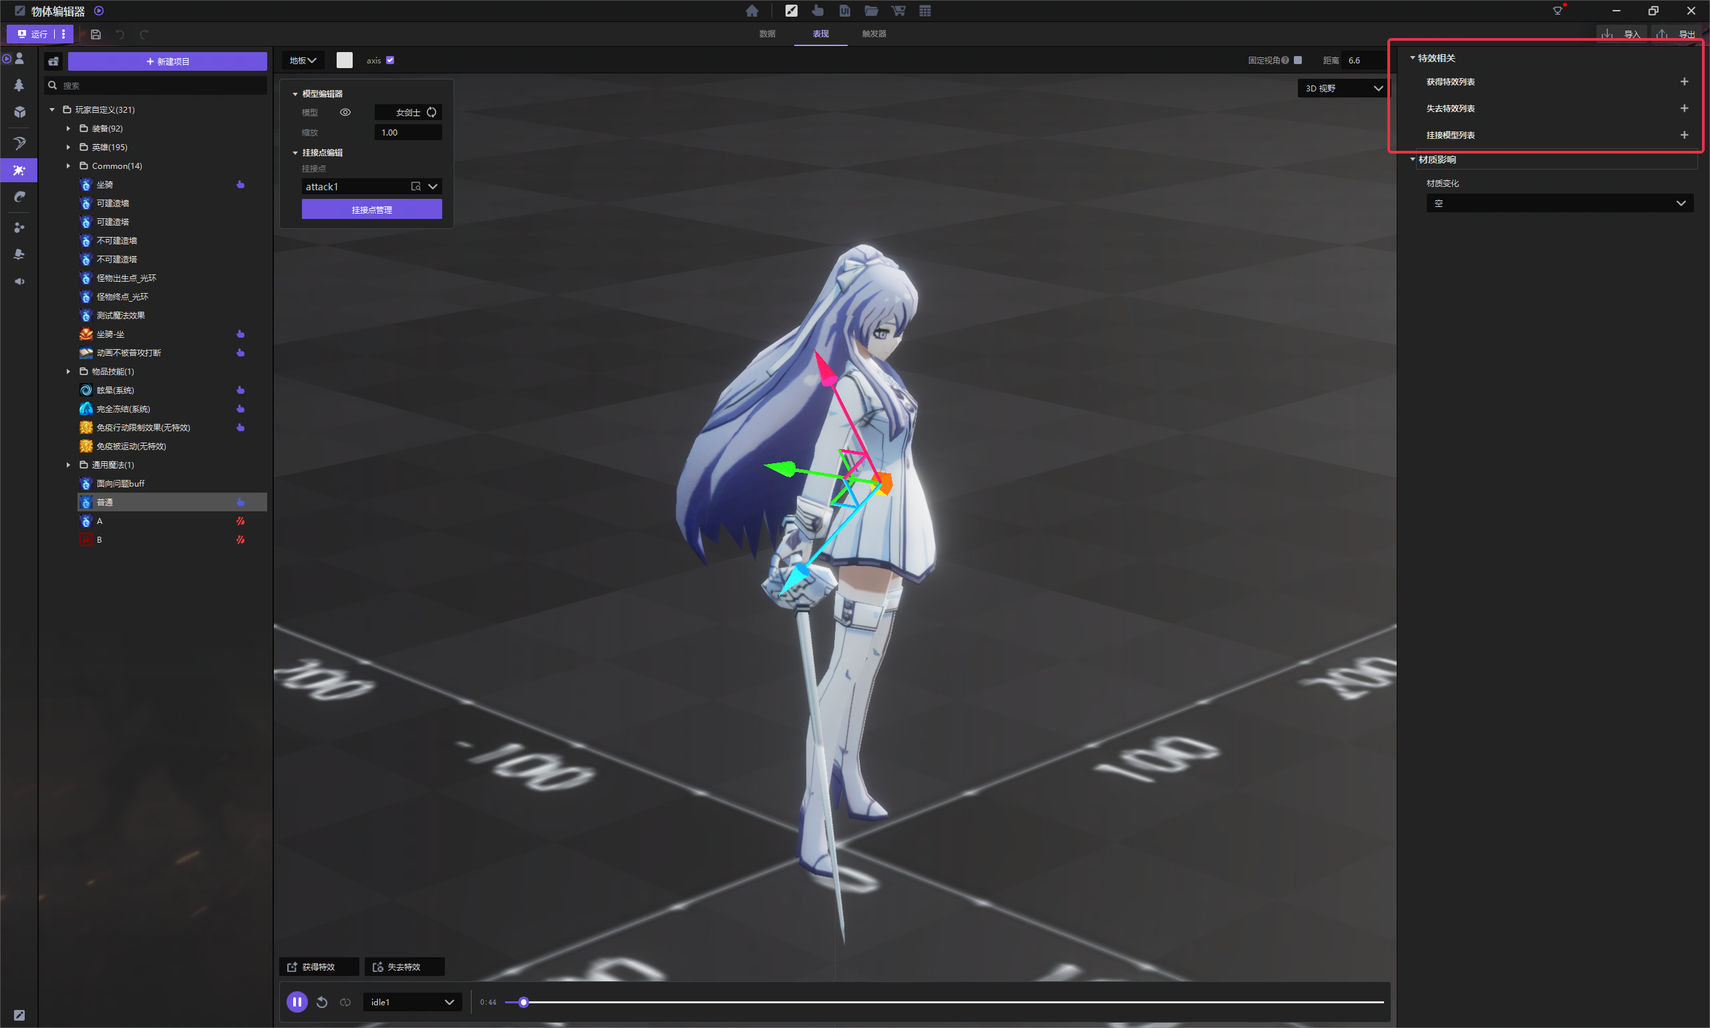This screenshot has height=1028, width=1710.
Task: Click the loop animation icon
Action: click(345, 1003)
